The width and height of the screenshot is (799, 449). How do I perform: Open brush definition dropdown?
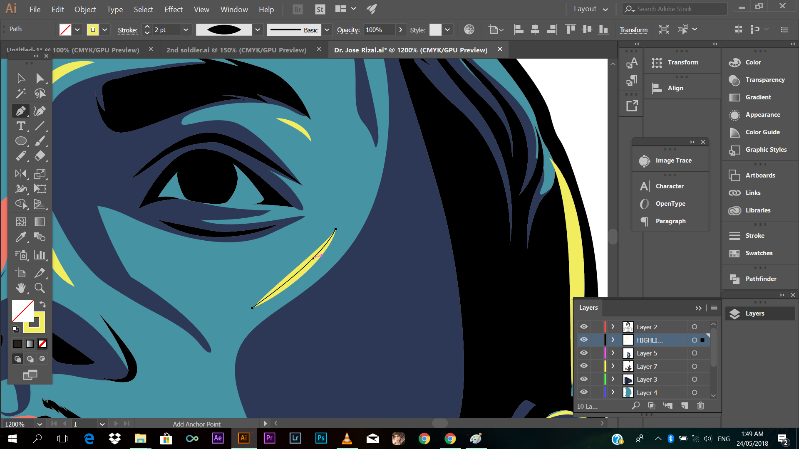[258, 30]
